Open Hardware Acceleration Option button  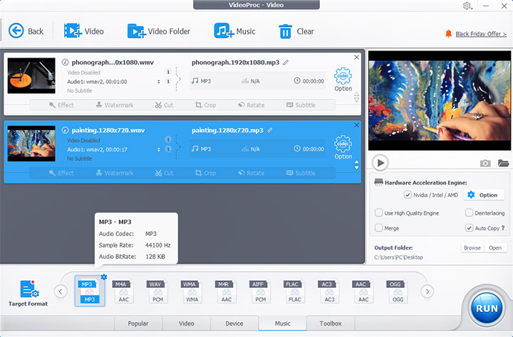483,195
